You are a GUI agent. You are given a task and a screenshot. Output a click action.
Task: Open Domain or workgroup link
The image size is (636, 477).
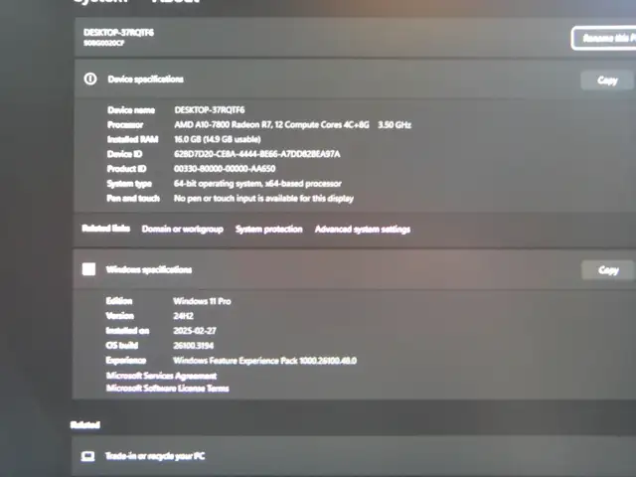pyautogui.click(x=183, y=230)
